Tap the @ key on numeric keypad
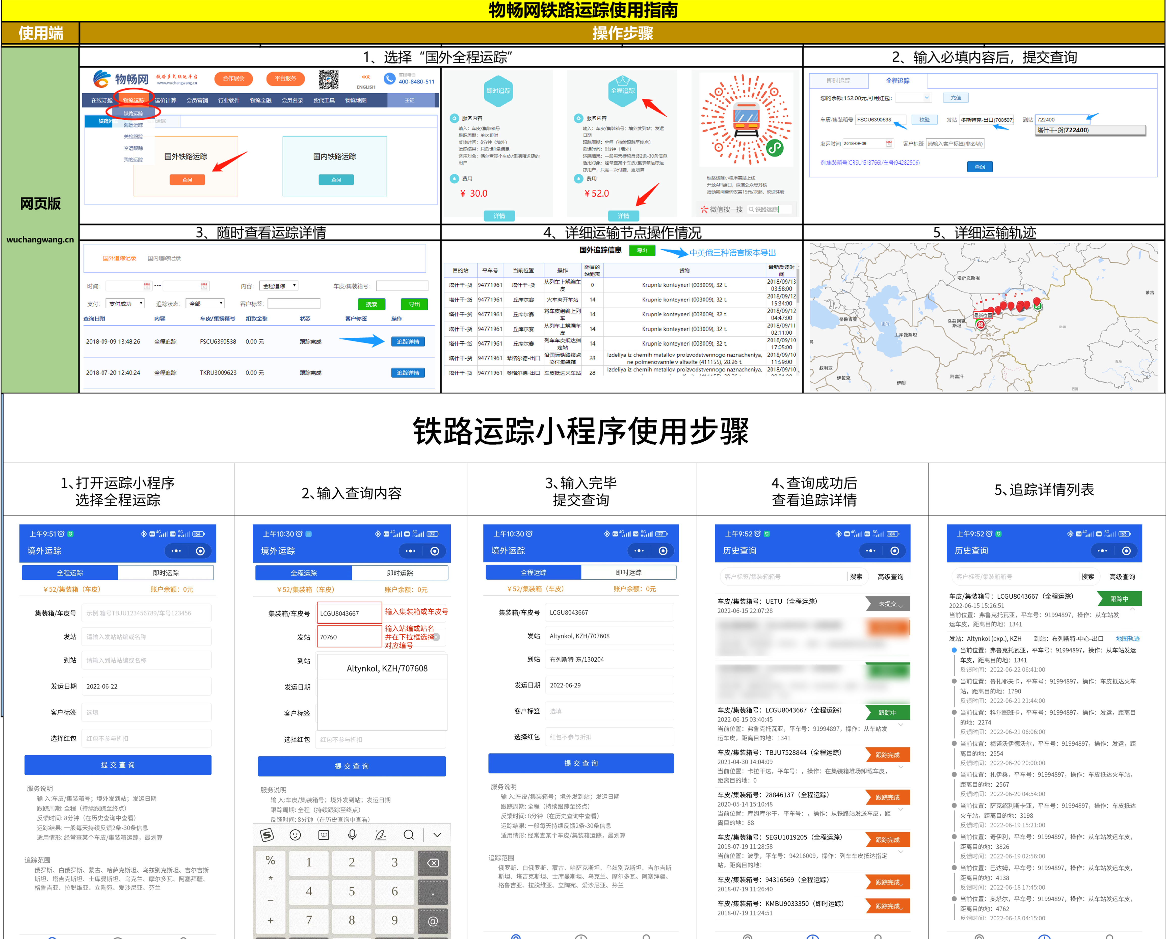The height and width of the screenshot is (939, 1166). (x=433, y=921)
